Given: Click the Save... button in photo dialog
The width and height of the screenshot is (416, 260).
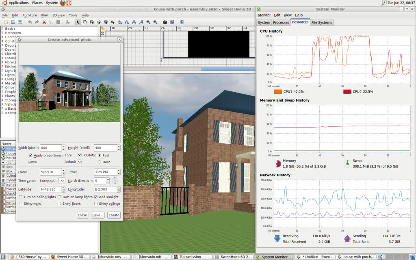Looking at the screenshot, I should [x=97, y=215].
